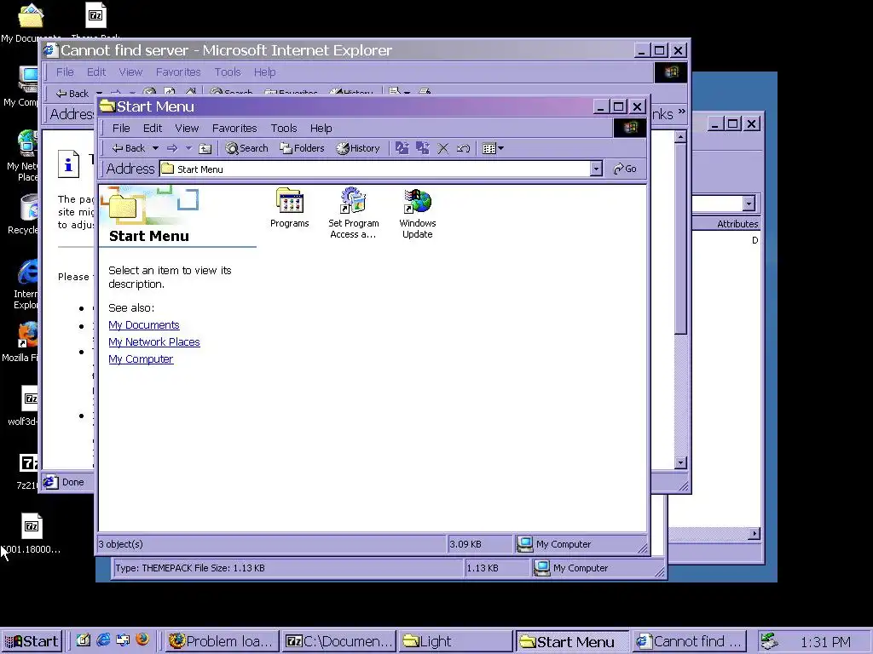Click the Undo toolbar icon

point(463,148)
